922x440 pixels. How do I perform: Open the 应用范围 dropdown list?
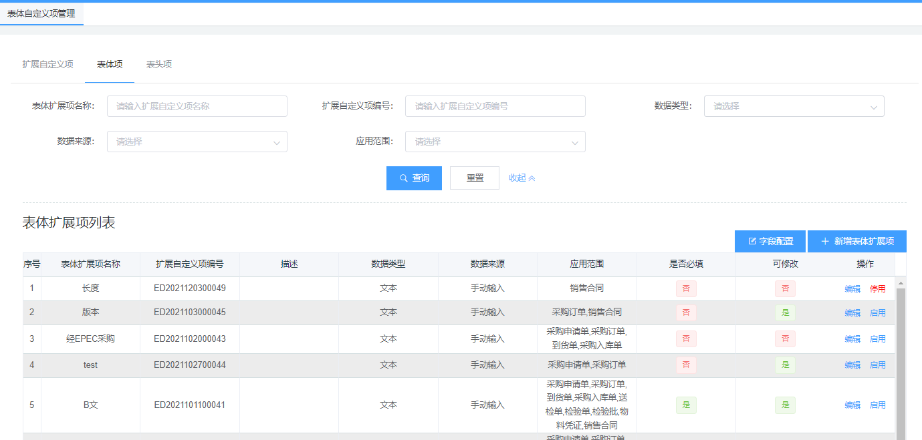(x=495, y=142)
